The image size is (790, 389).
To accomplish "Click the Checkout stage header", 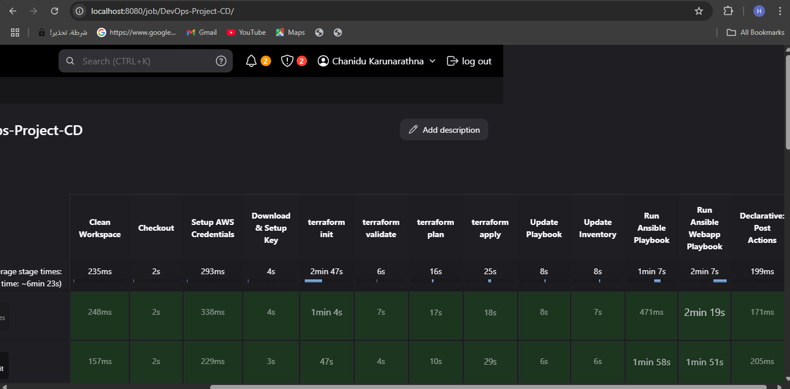I will (x=156, y=228).
